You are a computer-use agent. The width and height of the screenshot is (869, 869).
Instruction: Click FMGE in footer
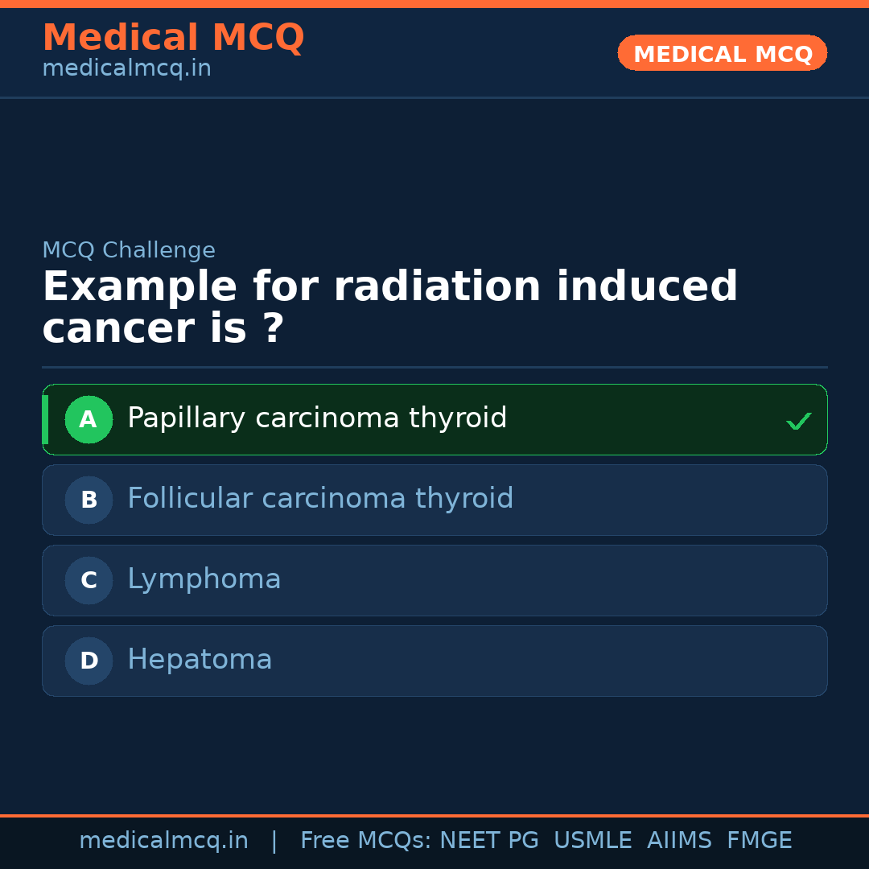(760, 841)
